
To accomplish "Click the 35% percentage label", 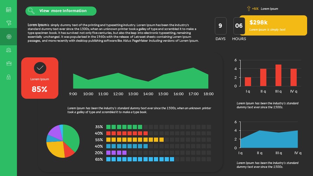I will coord(99,127).
